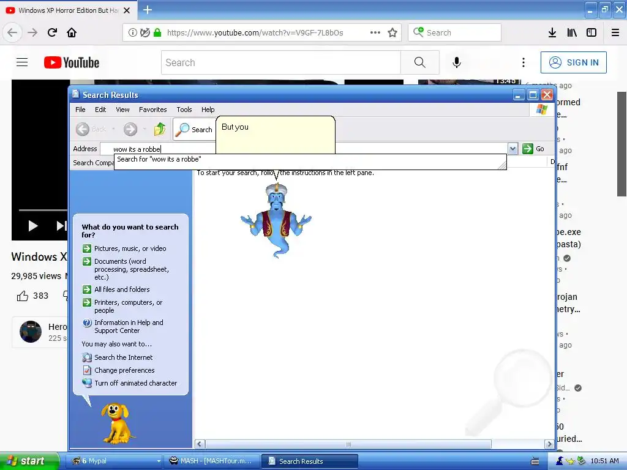627x470 pixels.
Task: Click the browser forward arrow
Action: click(x=32, y=32)
